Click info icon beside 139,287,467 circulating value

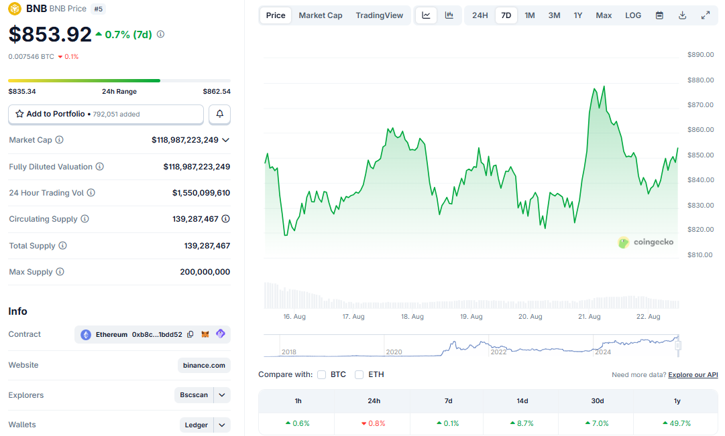pyautogui.click(x=225, y=218)
